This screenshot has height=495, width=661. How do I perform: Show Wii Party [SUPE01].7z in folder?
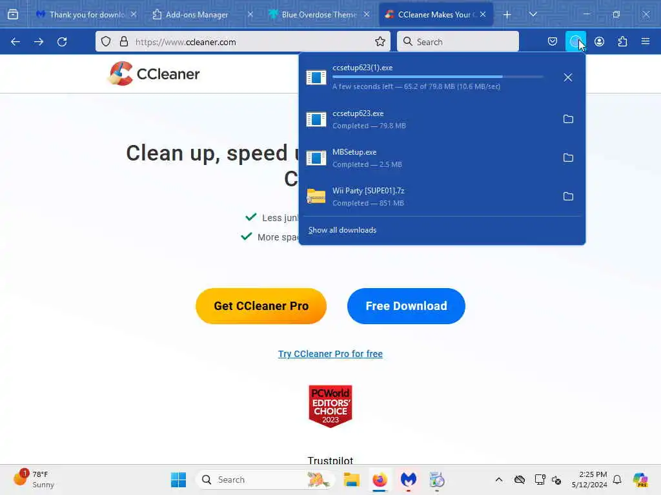(568, 197)
